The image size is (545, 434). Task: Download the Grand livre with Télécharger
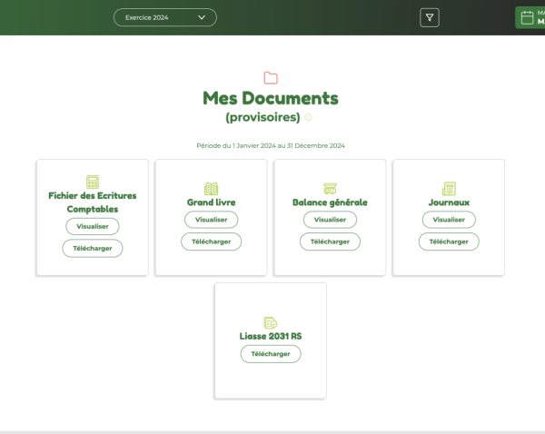click(212, 242)
